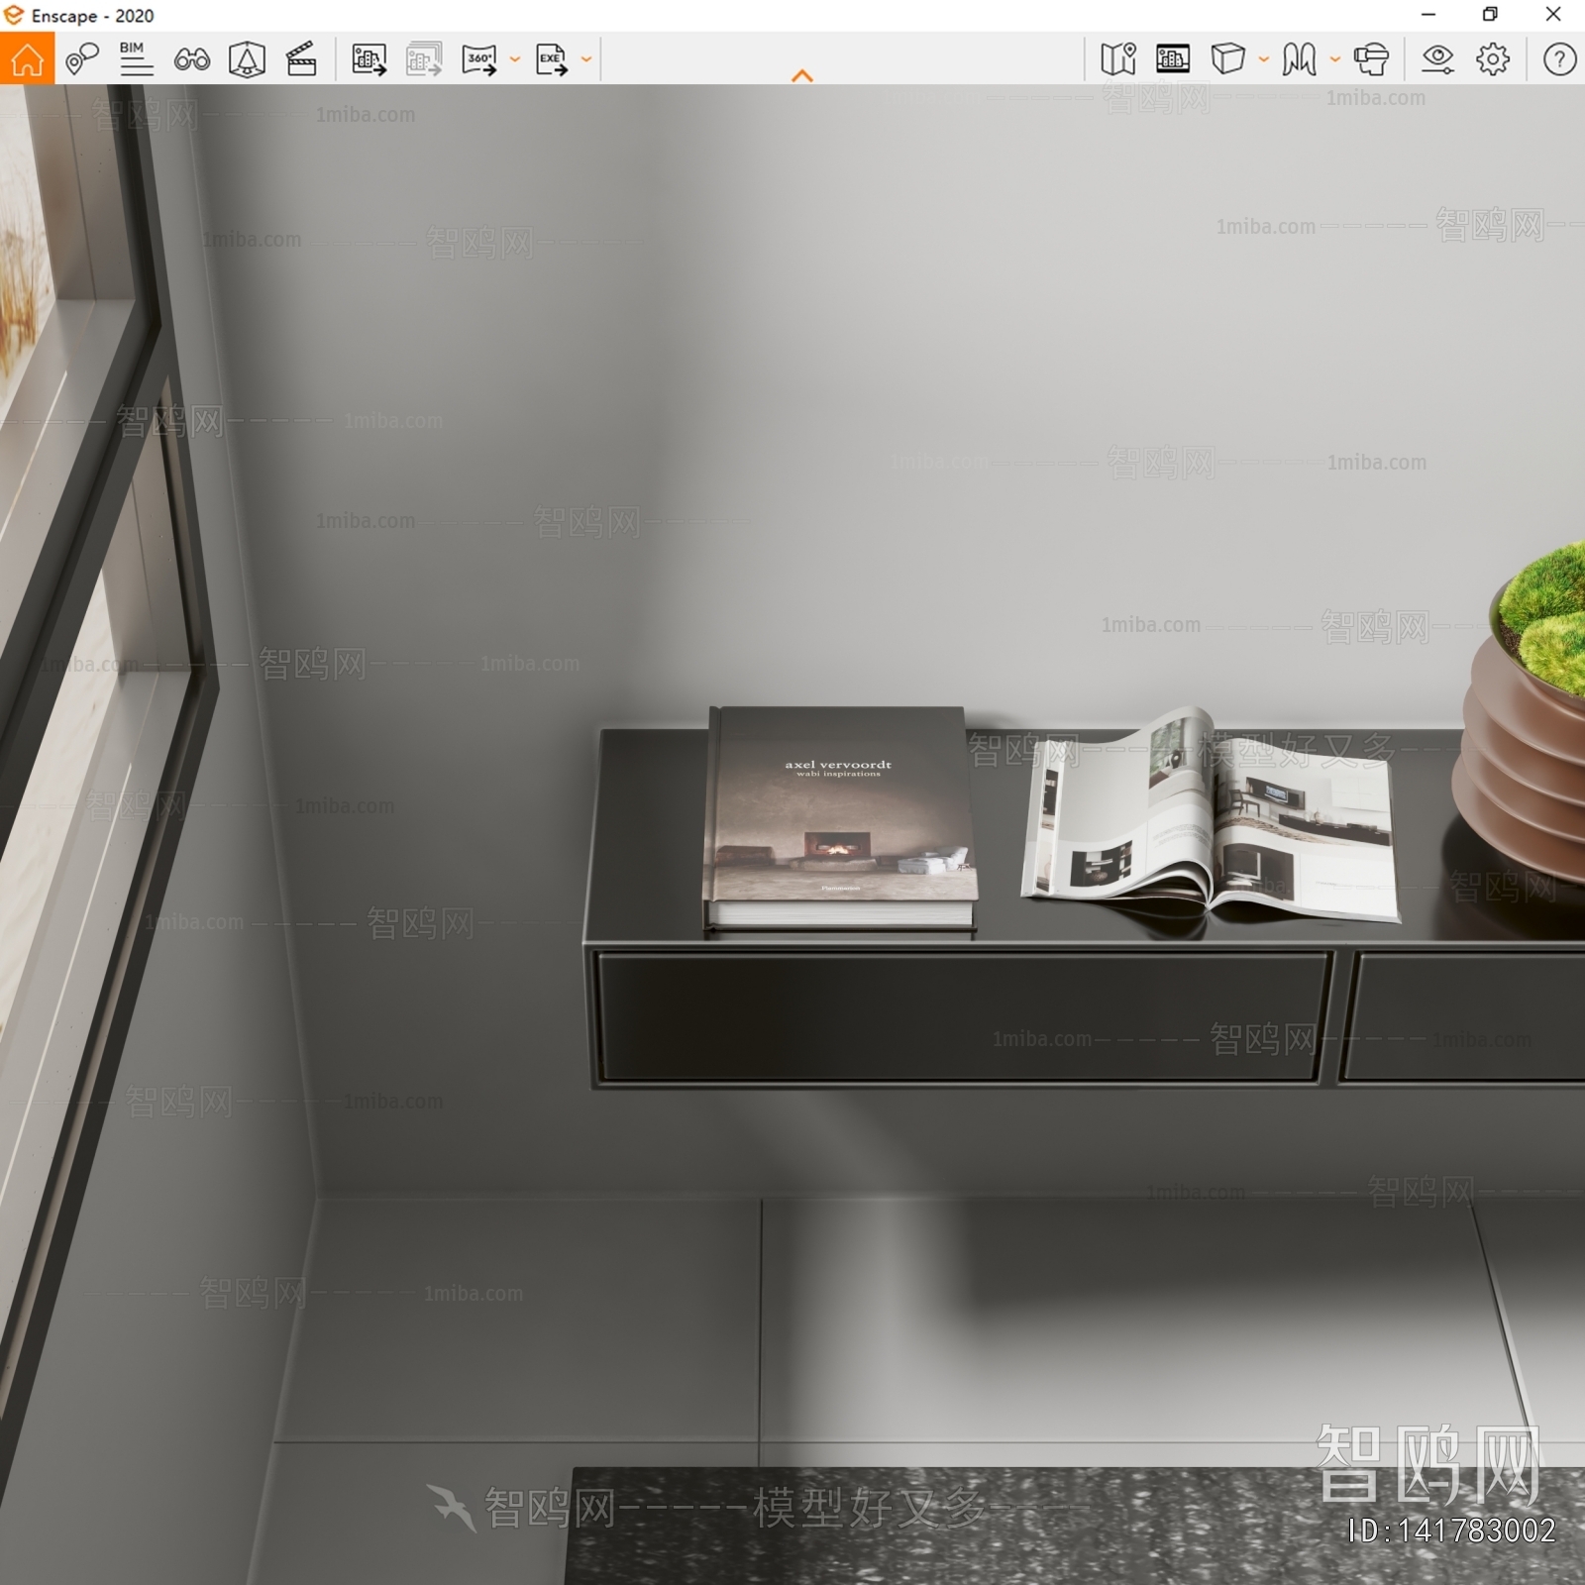Expand the EXE export dropdown arrow
The image size is (1585, 1585).
tap(586, 59)
